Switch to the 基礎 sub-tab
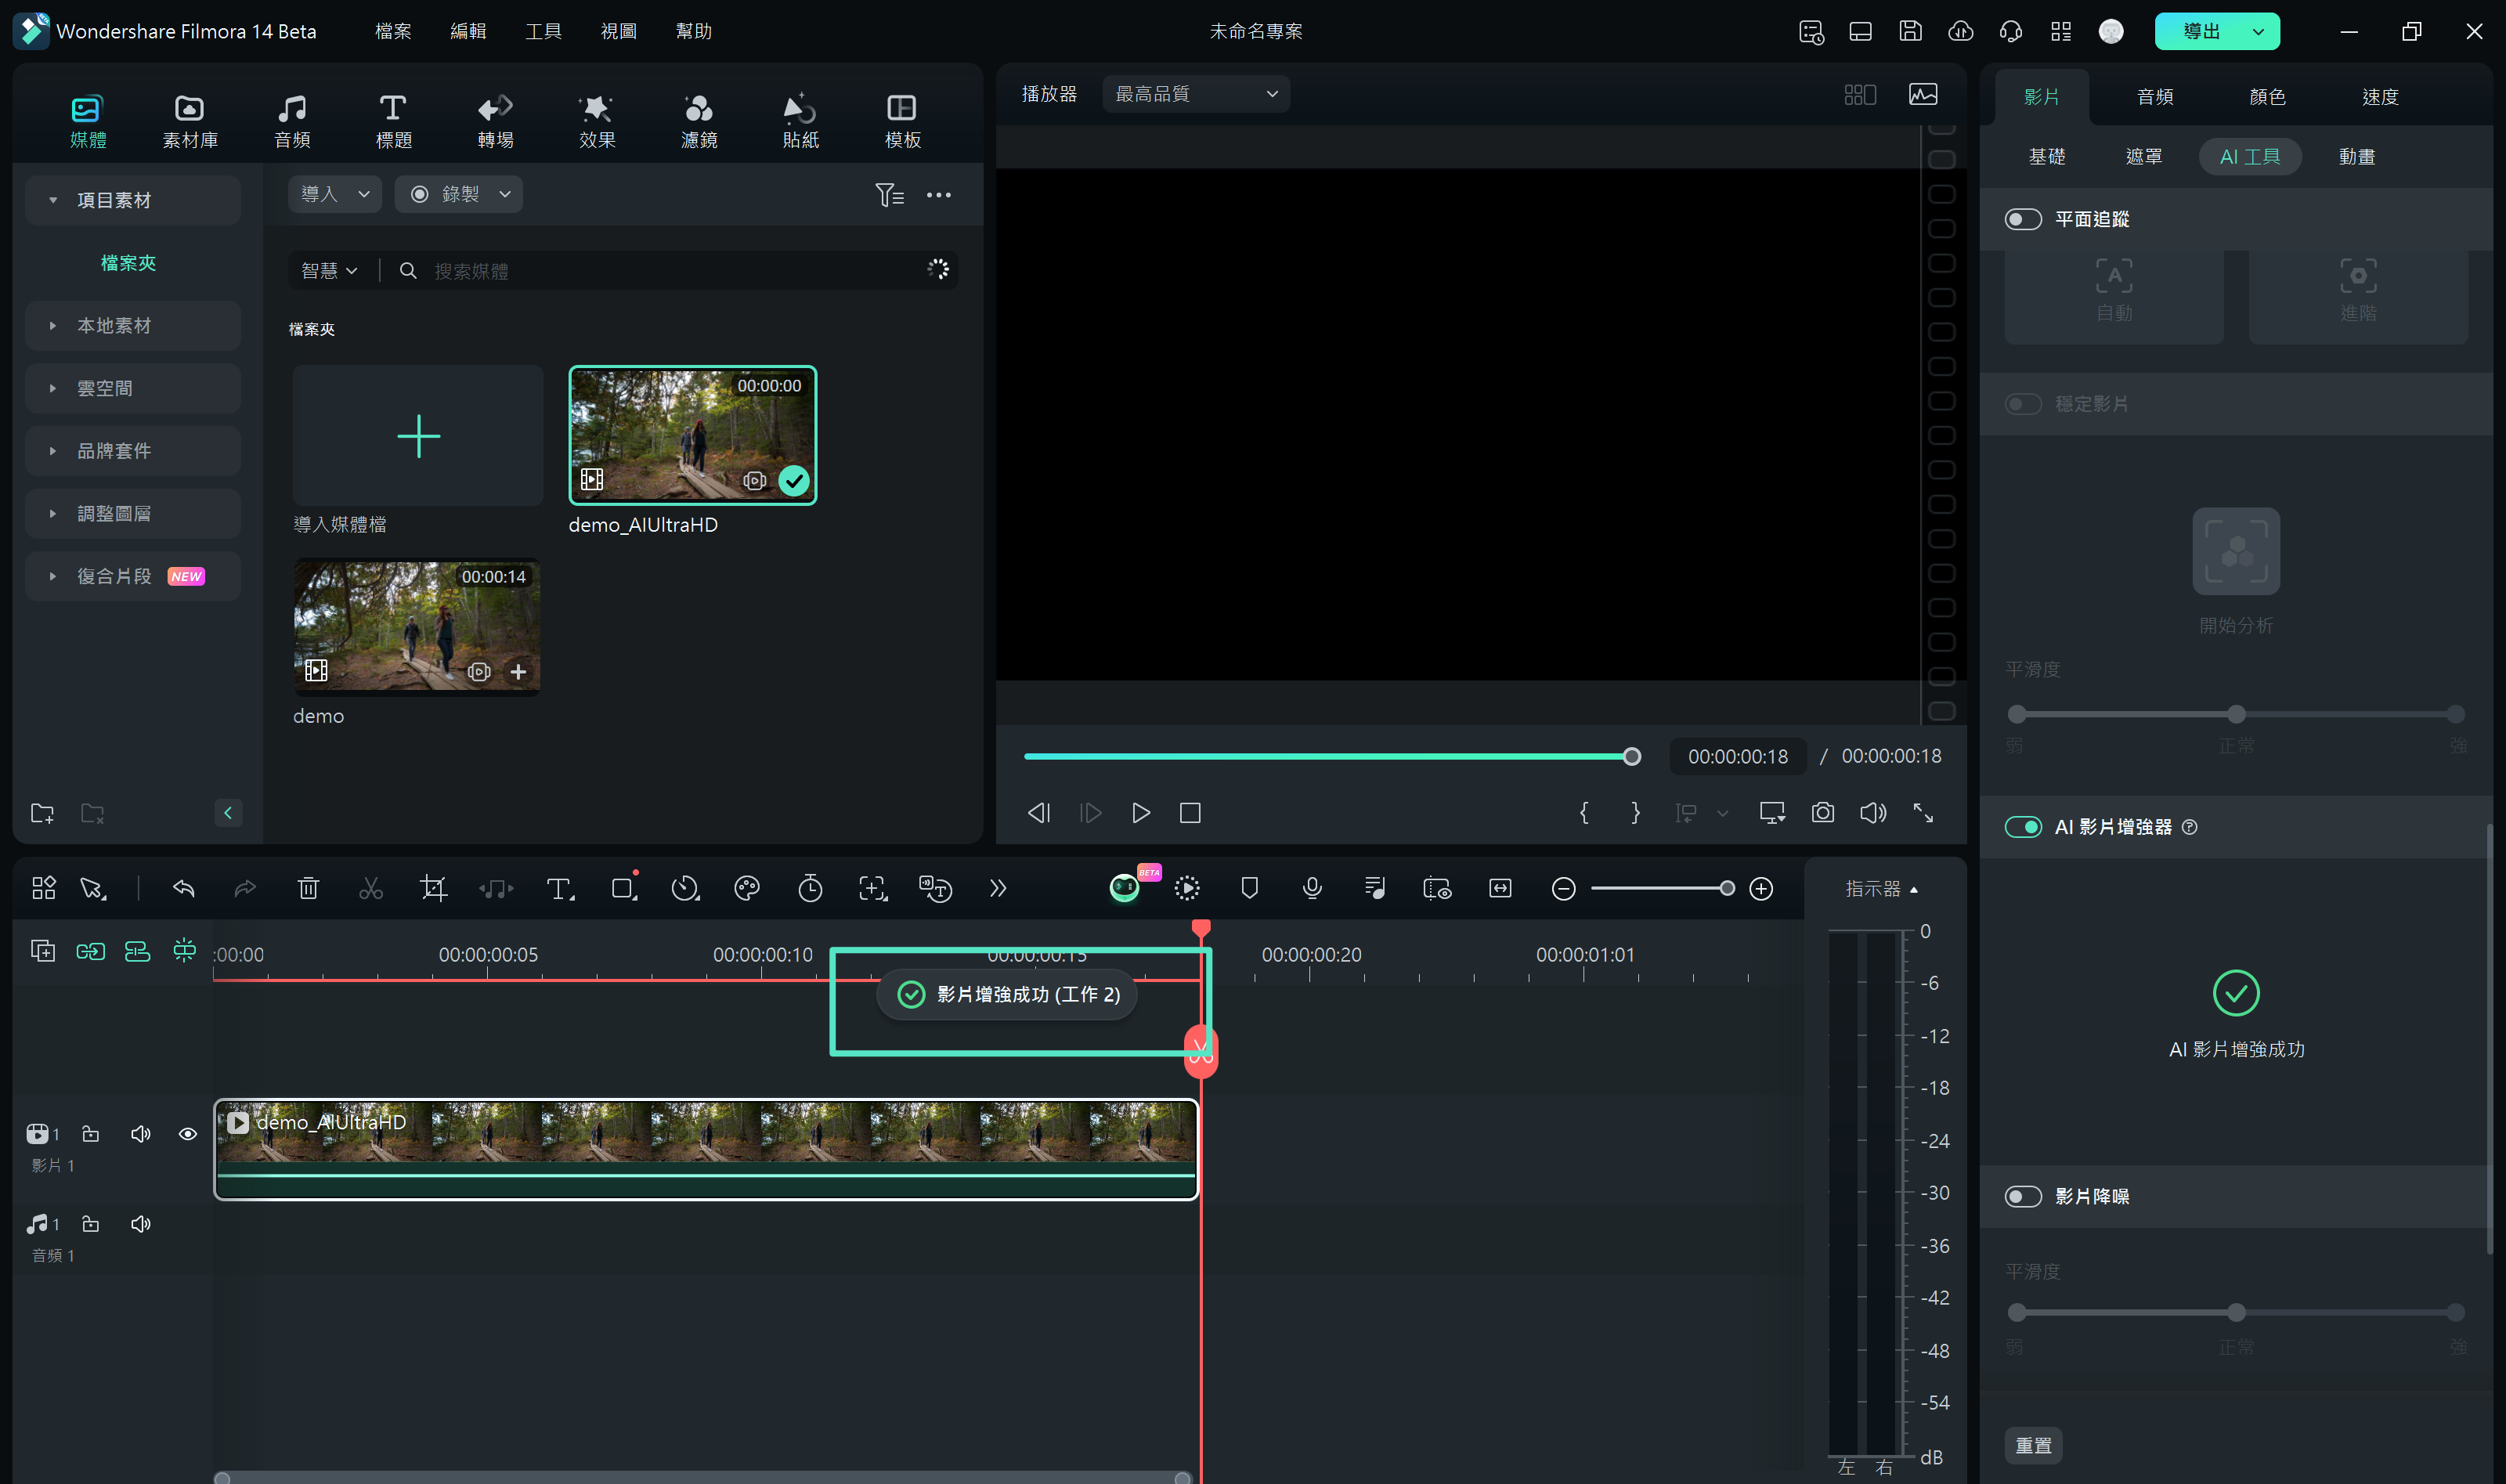 click(x=2046, y=157)
